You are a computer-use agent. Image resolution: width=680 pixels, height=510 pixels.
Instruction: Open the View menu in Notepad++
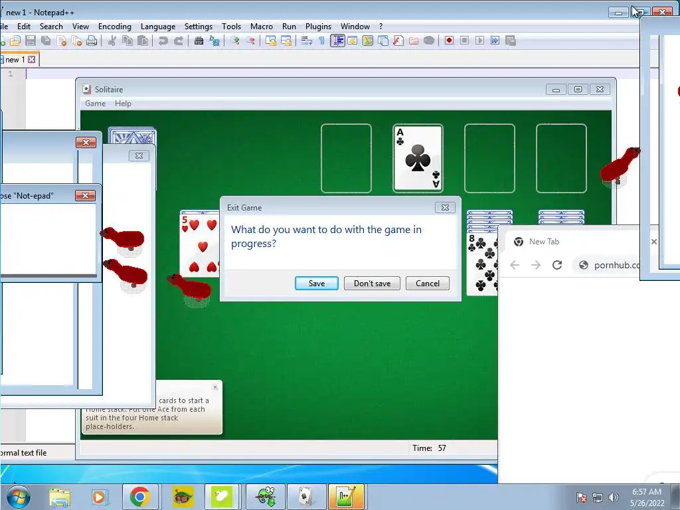[80, 27]
